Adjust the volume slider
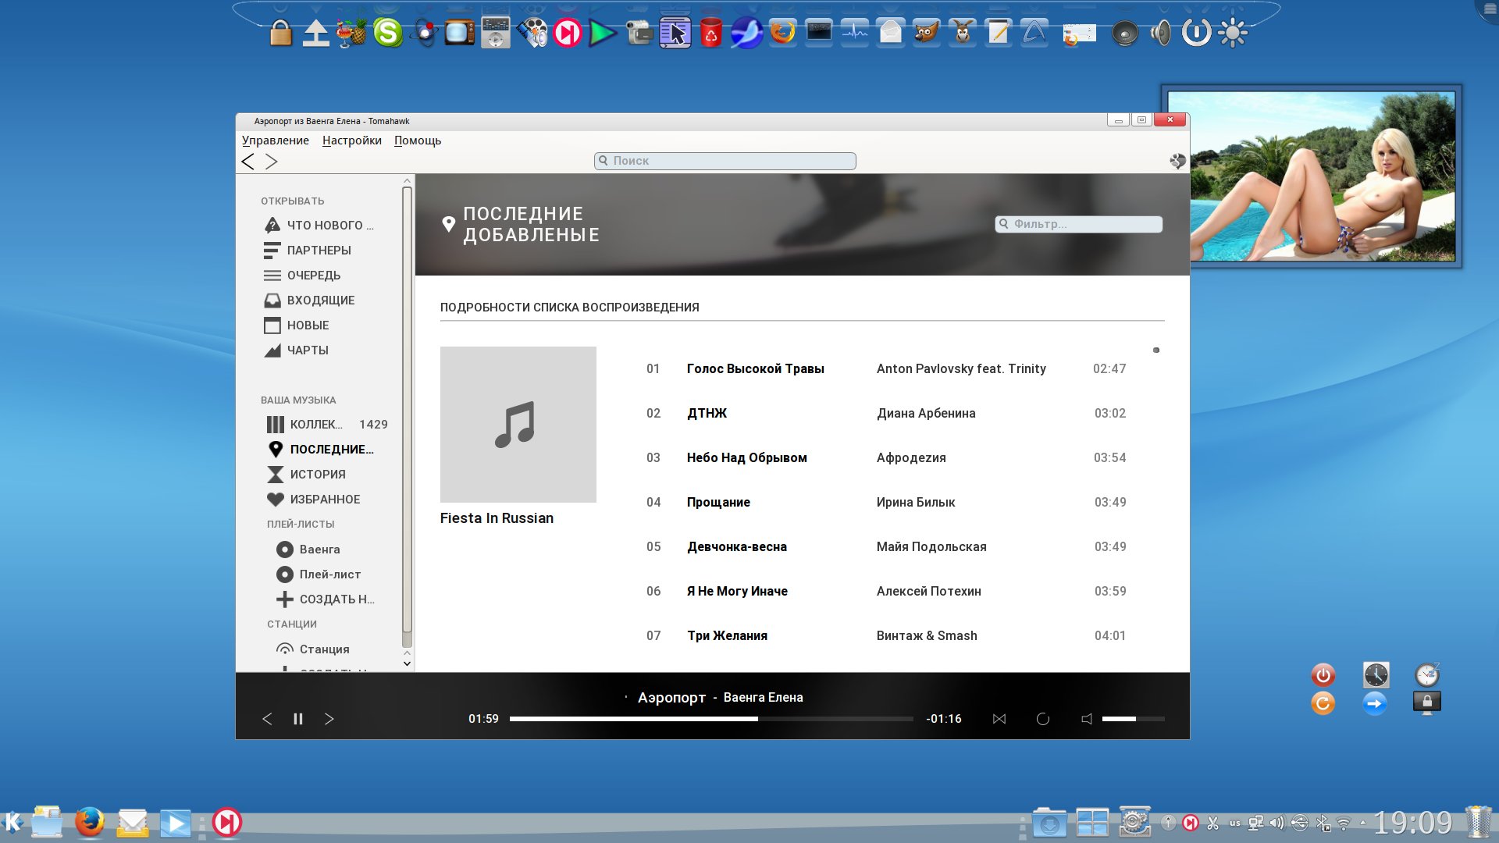This screenshot has height=843, width=1499. coord(1132,719)
